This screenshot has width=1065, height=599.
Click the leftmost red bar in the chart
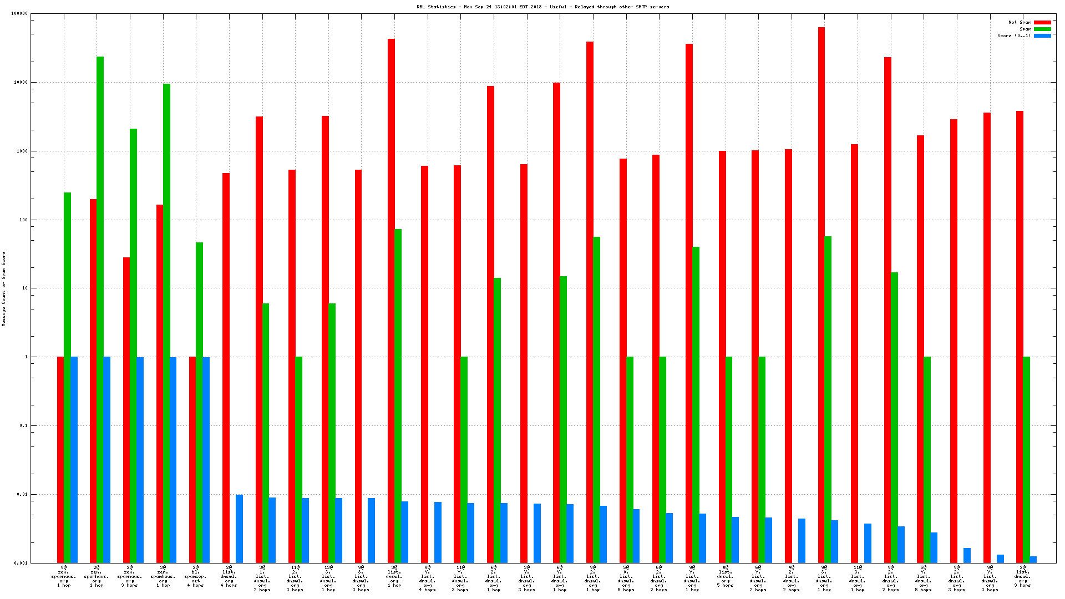point(60,459)
